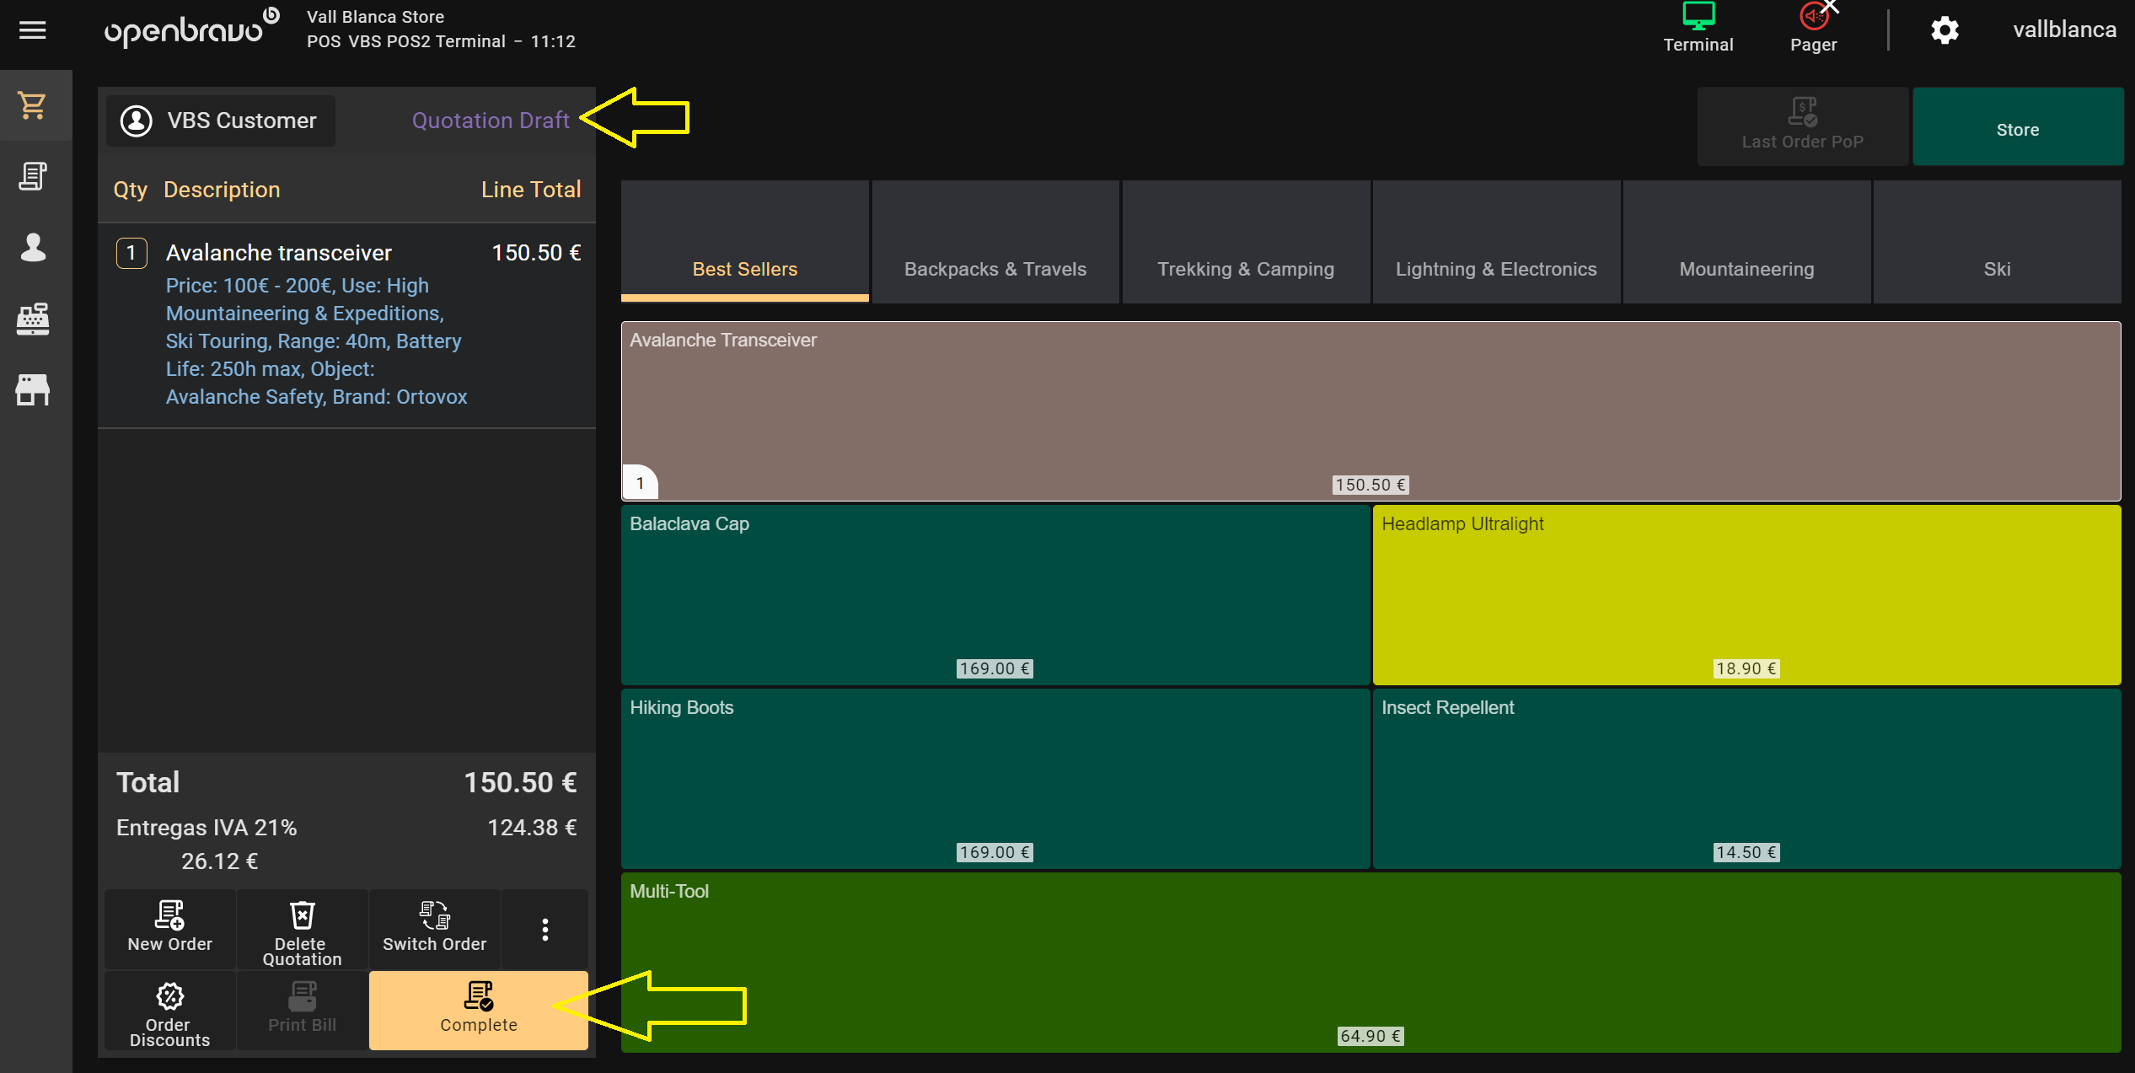
Task: Select the shopping cart sidebar icon
Action: [33, 105]
